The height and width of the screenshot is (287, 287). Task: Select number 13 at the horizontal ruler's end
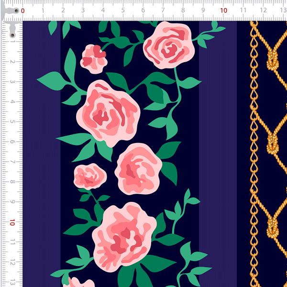click(x=283, y=11)
